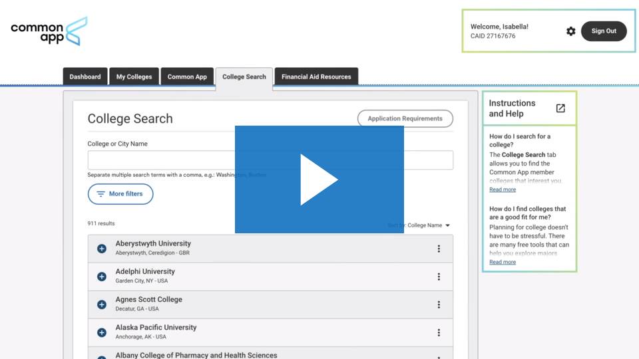
Task: Click the 911 results count text
Action: [x=101, y=223]
